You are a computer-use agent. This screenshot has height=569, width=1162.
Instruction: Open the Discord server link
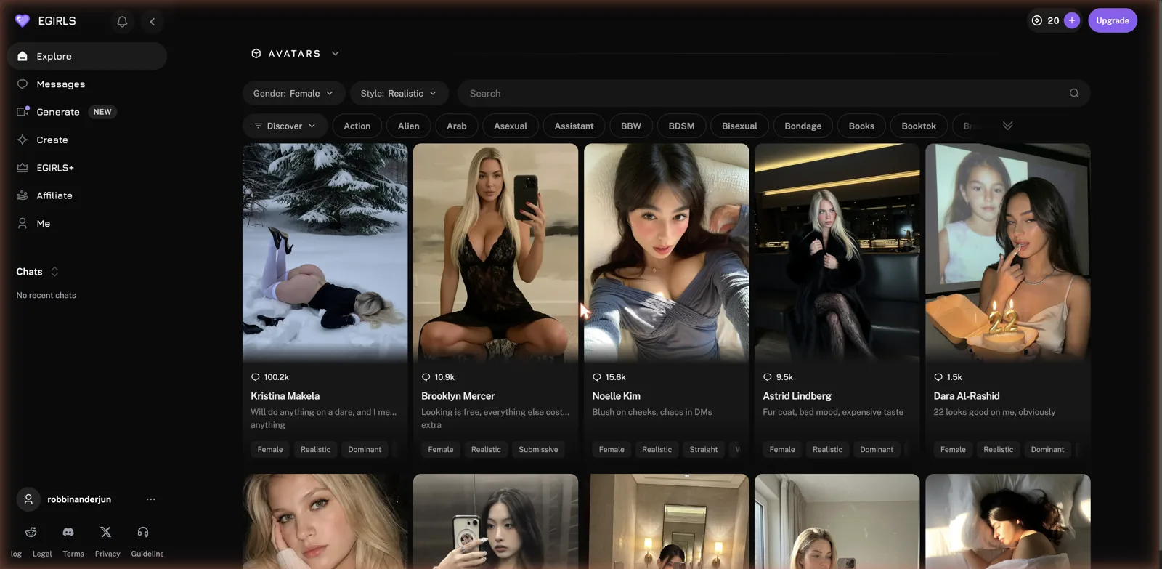(x=68, y=532)
